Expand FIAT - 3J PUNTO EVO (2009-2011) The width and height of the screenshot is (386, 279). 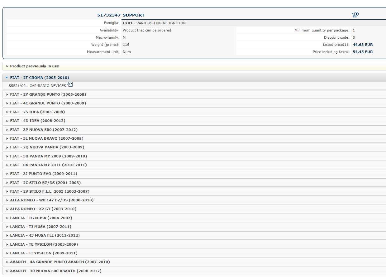pos(194,174)
